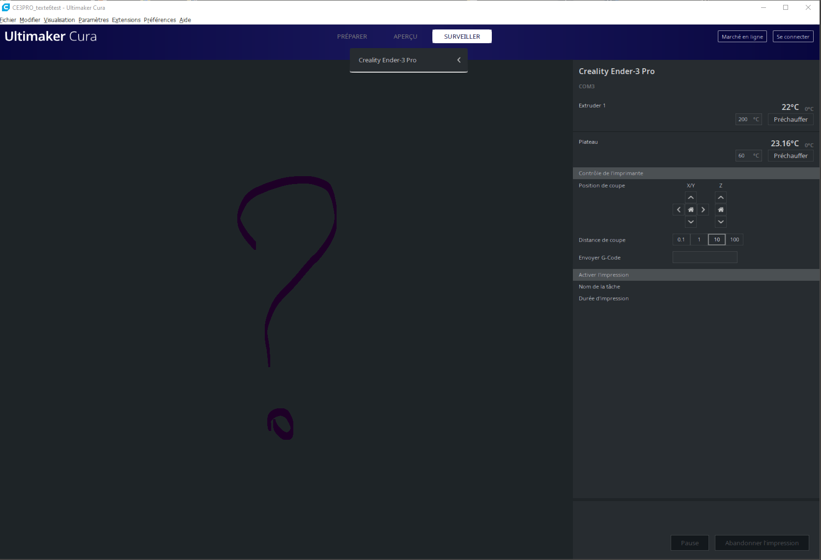The image size is (821, 560).
Task: Raise the Z axis
Action: point(721,197)
